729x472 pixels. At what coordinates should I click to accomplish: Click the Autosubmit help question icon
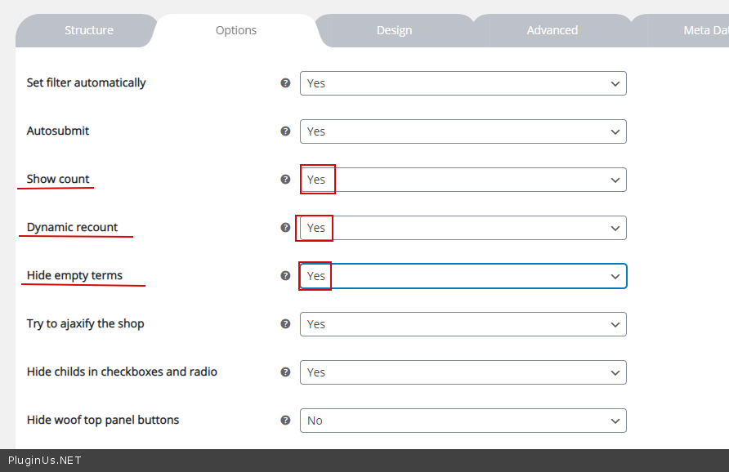click(x=285, y=131)
